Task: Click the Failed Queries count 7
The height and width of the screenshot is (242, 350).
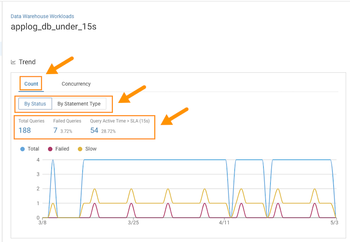Action: click(55, 130)
